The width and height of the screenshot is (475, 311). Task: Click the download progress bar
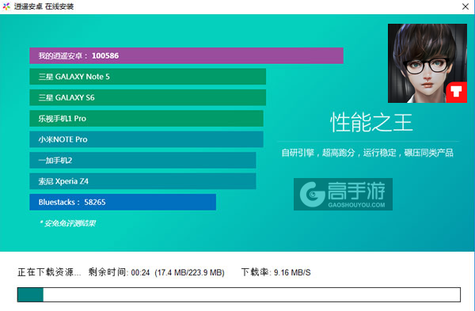[239, 294]
